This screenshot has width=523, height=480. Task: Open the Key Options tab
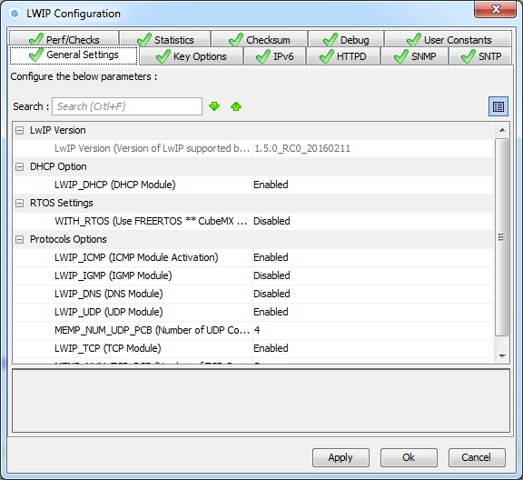click(x=191, y=56)
